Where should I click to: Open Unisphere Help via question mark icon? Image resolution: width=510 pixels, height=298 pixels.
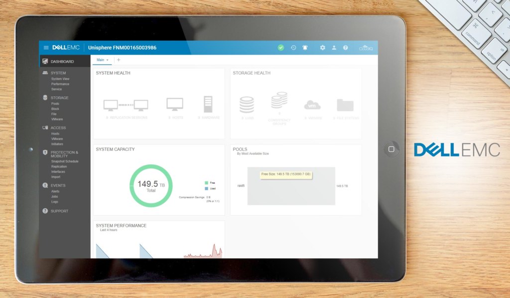(x=346, y=48)
